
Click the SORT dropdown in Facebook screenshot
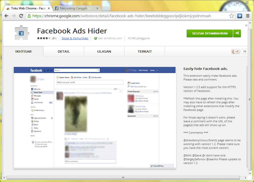click(x=116, y=89)
